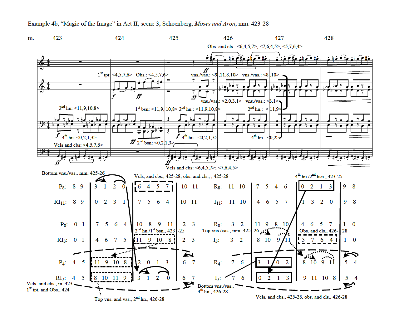Click "Bottom vns./vas., 4th hn., 426-28" label
The image size is (409, 312).
coord(216,289)
